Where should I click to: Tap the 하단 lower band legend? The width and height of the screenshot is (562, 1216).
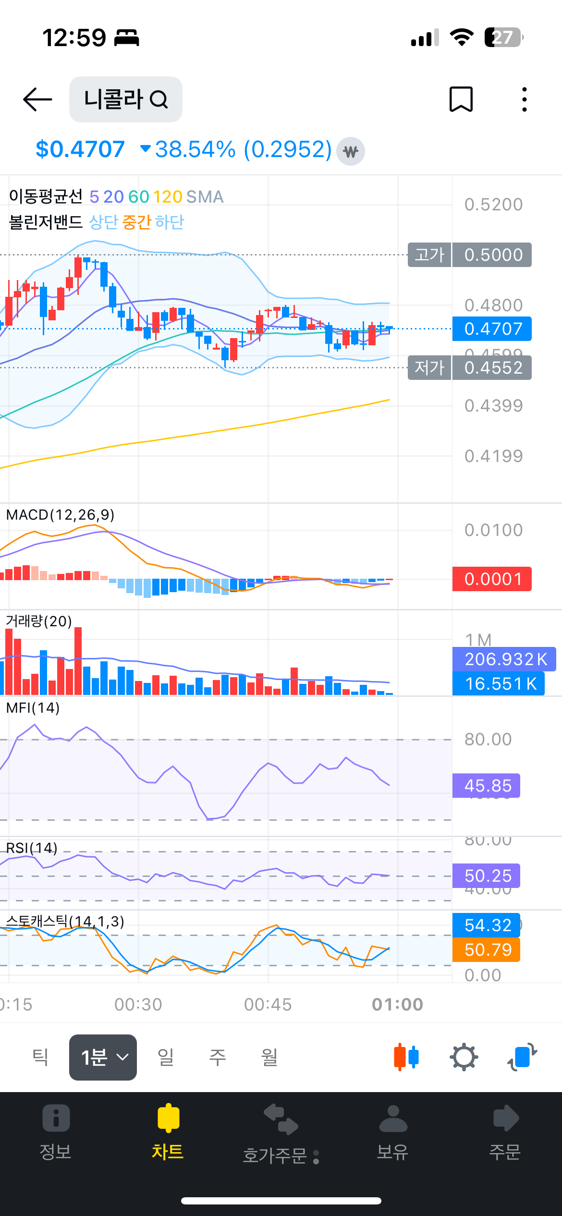pos(170,222)
